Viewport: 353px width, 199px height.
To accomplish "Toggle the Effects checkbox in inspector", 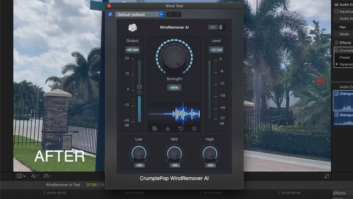I will [x=337, y=42].
